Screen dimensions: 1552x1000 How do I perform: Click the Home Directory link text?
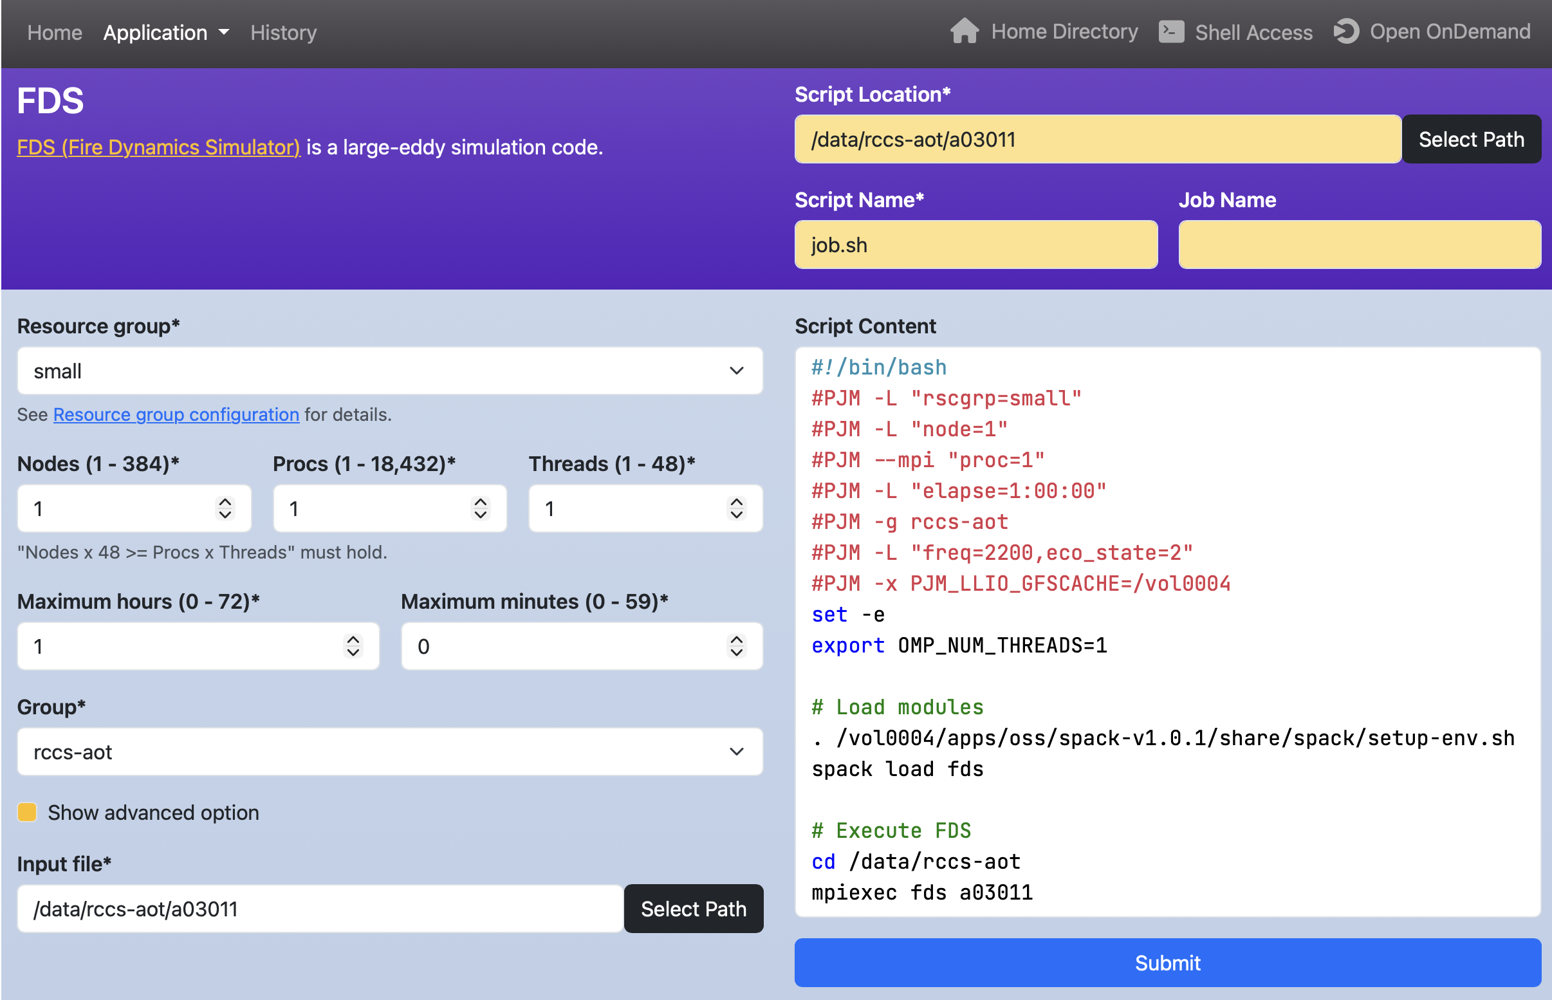[x=1064, y=31]
